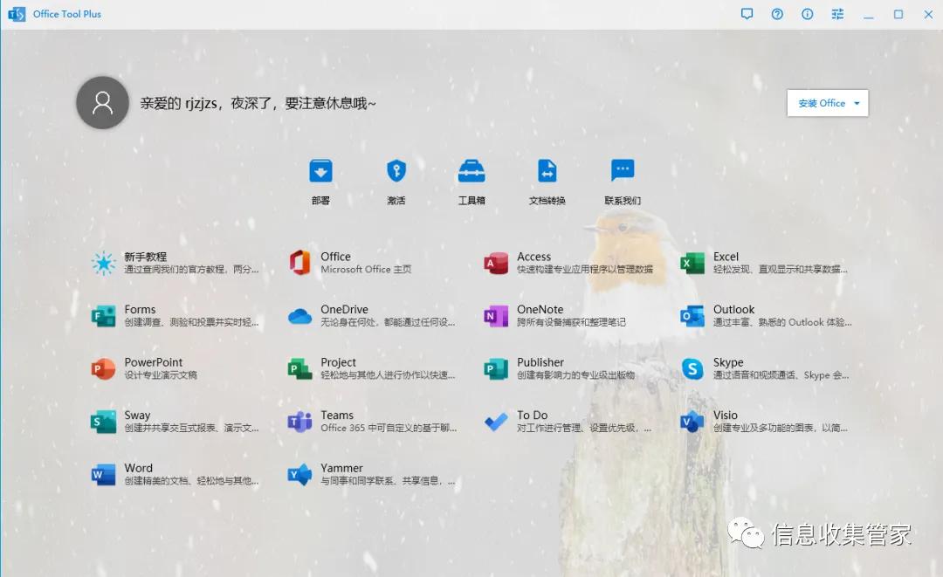This screenshot has width=943, height=577.
Task: Click the OneDrive cloud icon
Action: [x=299, y=316]
